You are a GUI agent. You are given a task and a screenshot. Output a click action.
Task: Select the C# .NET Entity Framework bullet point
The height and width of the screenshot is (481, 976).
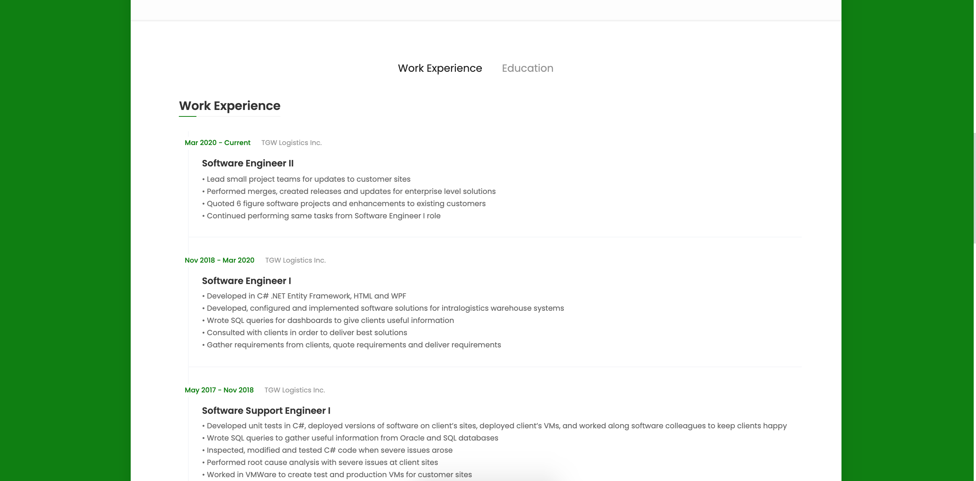(304, 295)
